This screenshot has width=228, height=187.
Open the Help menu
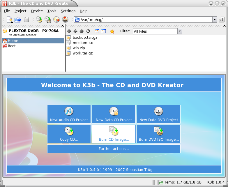tap(84, 11)
